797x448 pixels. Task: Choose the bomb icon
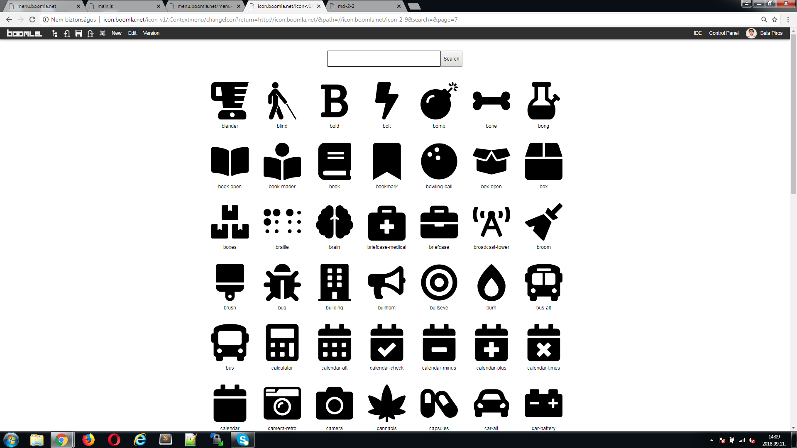click(x=439, y=101)
